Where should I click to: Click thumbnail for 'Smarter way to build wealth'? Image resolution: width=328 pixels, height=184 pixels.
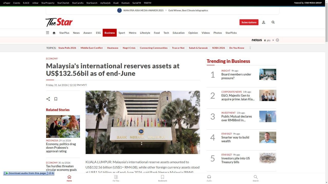tap(268, 137)
